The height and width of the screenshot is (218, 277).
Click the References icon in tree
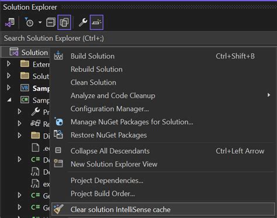(x=36, y=123)
